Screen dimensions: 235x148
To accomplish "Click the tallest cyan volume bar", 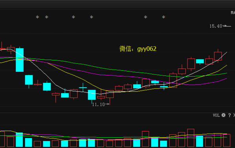I will tap(19, 140).
